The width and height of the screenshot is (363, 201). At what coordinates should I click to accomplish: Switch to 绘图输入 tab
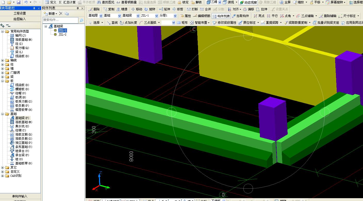(x=20, y=19)
